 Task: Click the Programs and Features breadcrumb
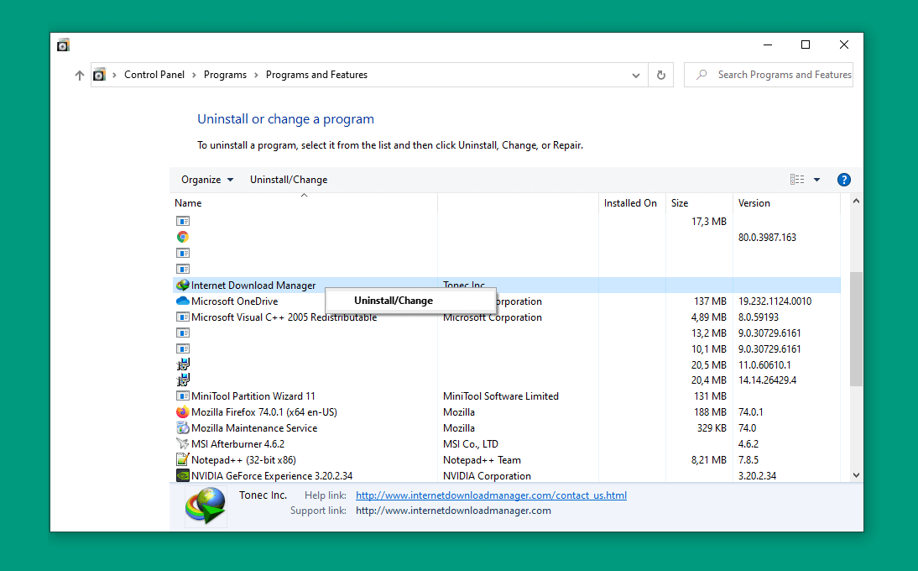[316, 75]
